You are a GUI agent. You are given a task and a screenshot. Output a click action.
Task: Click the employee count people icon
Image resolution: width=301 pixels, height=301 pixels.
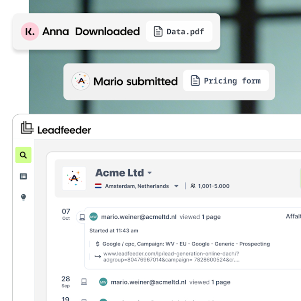click(193, 186)
